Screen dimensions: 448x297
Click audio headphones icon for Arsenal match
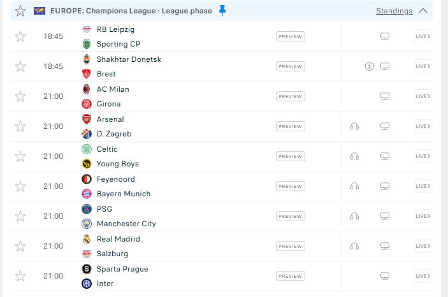pyautogui.click(x=354, y=126)
